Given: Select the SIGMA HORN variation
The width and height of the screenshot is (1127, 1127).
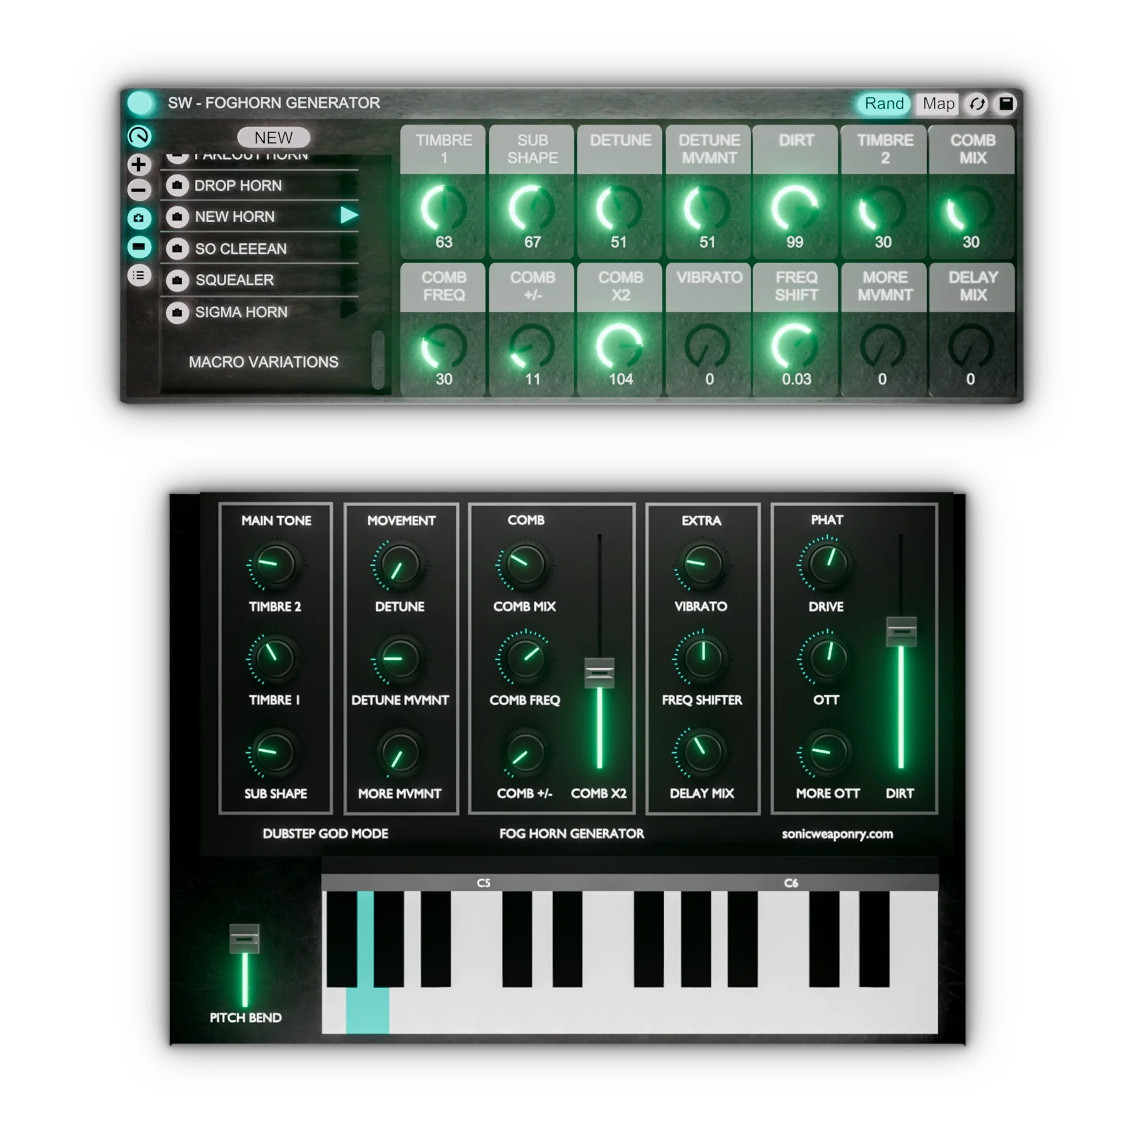Looking at the screenshot, I should tap(260, 313).
